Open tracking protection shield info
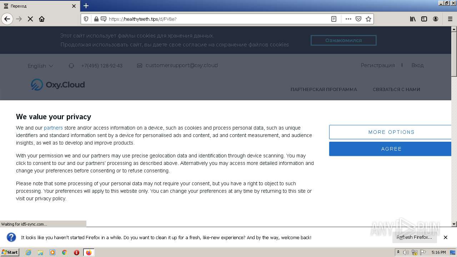Screen dimensions: 457x257 tap(86, 19)
